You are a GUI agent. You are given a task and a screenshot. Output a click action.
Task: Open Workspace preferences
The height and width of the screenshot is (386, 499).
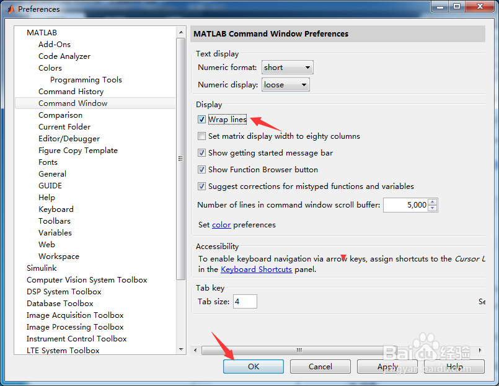click(x=58, y=257)
